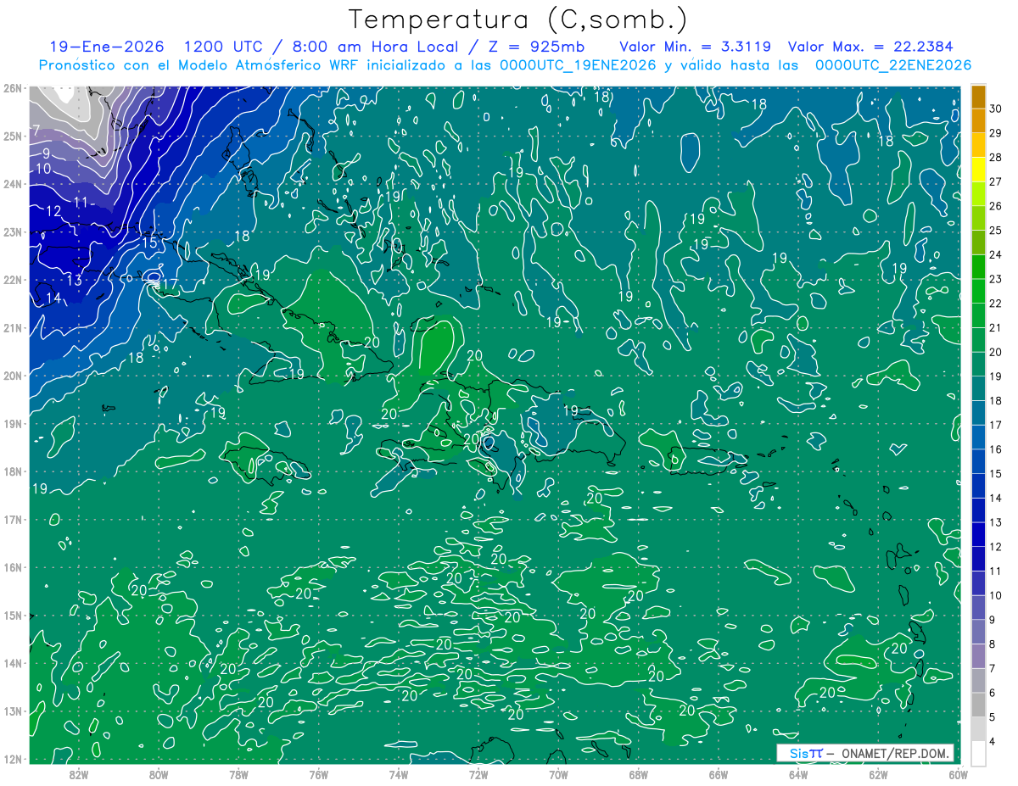Click the "68W" longitude axis label
The height and width of the screenshot is (786, 1018).
coord(639,774)
